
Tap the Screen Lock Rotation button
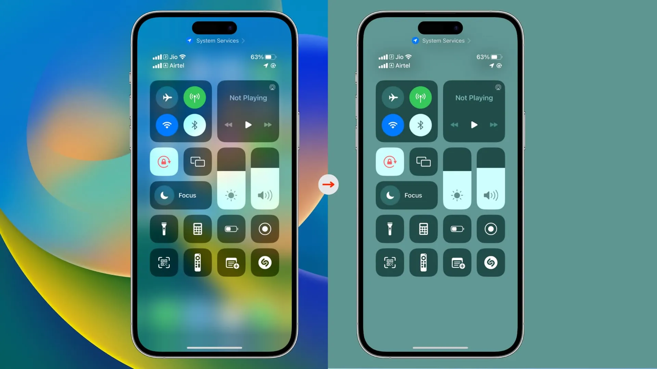(164, 161)
